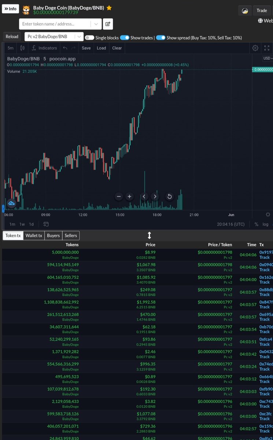273x440 pixels.
Task: Click the blue expand handle at chart left edge
Action: click(x=3, y=209)
